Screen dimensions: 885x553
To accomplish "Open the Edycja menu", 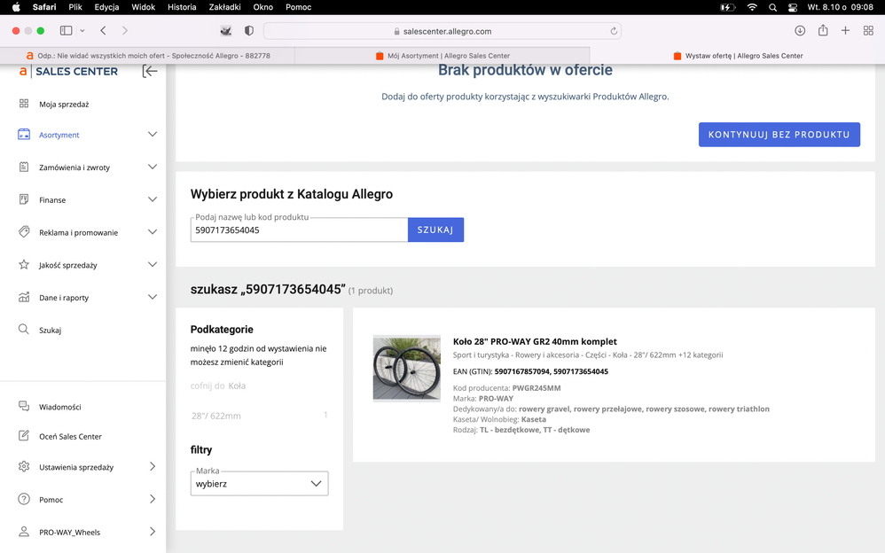I will coord(106,7).
